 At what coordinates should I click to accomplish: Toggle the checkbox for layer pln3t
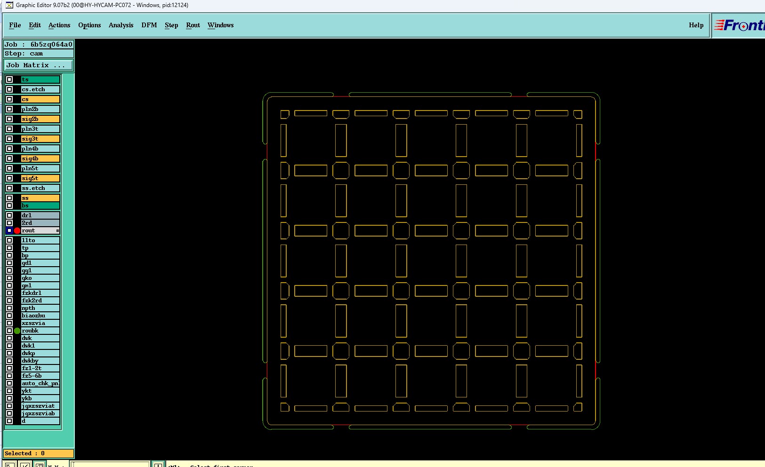9,129
